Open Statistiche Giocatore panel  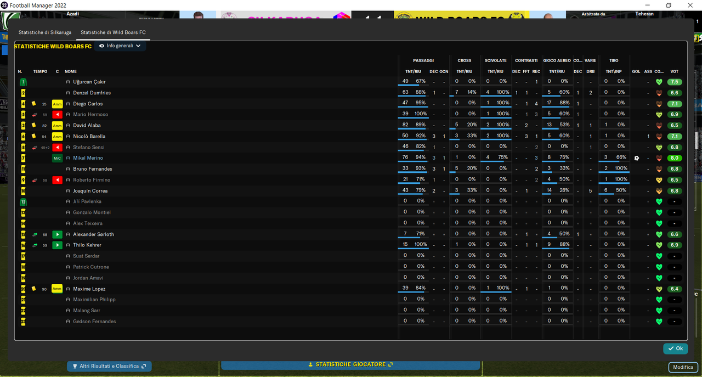(x=350, y=364)
